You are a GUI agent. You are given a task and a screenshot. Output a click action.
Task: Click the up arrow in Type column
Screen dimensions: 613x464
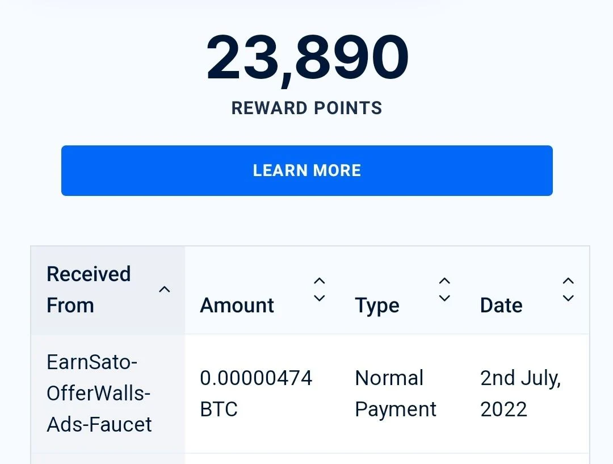tap(444, 281)
